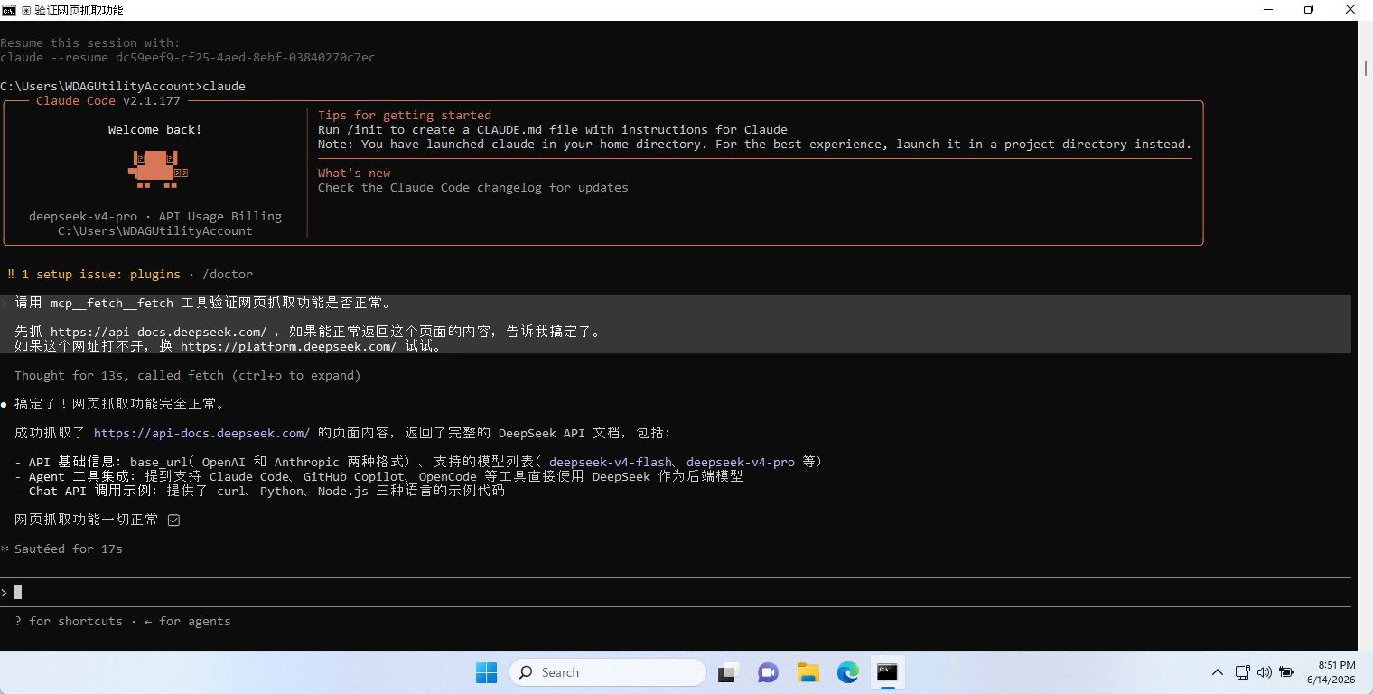Viewport: 1373px width, 694px height.
Task: Click the https://platform.deepseek.com/ URL in the prompt
Action: coord(288,346)
